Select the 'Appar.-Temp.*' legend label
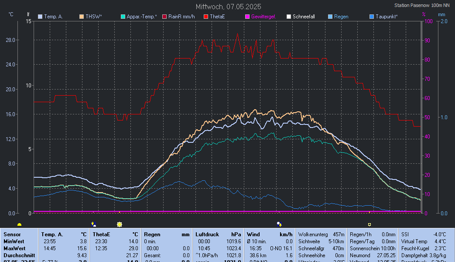The image size is (455, 262). pyautogui.click(x=142, y=17)
